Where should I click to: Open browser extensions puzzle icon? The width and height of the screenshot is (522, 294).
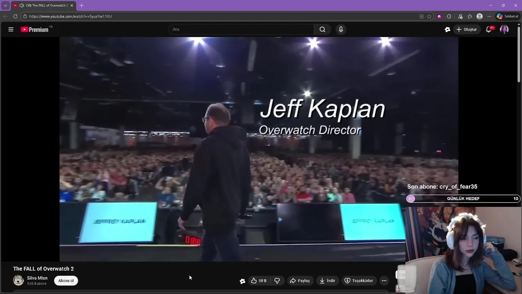449,16
